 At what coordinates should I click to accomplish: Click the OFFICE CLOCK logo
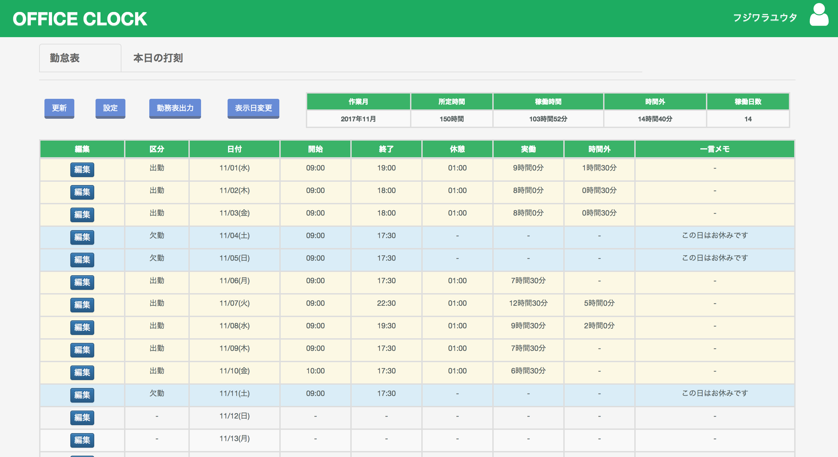[80, 19]
